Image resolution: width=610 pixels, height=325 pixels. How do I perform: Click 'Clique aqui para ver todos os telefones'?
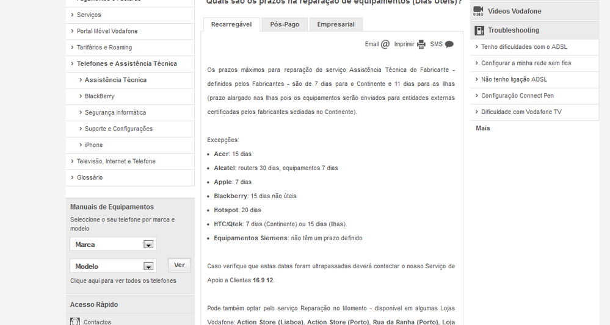click(x=123, y=280)
